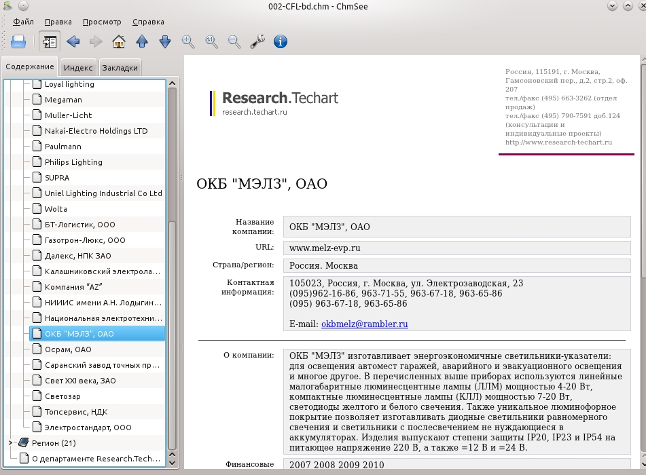
Task: Click the 2007 2008 2009 2010 years field
Action: pos(457,464)
